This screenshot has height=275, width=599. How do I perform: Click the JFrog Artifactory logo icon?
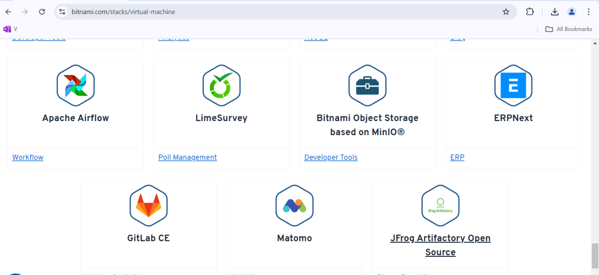tap(440, 205)
